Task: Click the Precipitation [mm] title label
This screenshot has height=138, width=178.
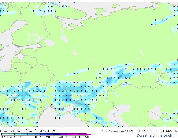Action: point(18,131)
